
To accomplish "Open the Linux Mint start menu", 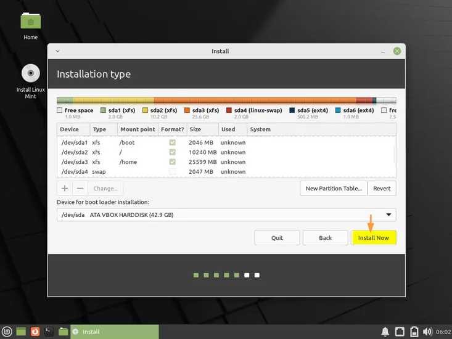I will point(7,332).
